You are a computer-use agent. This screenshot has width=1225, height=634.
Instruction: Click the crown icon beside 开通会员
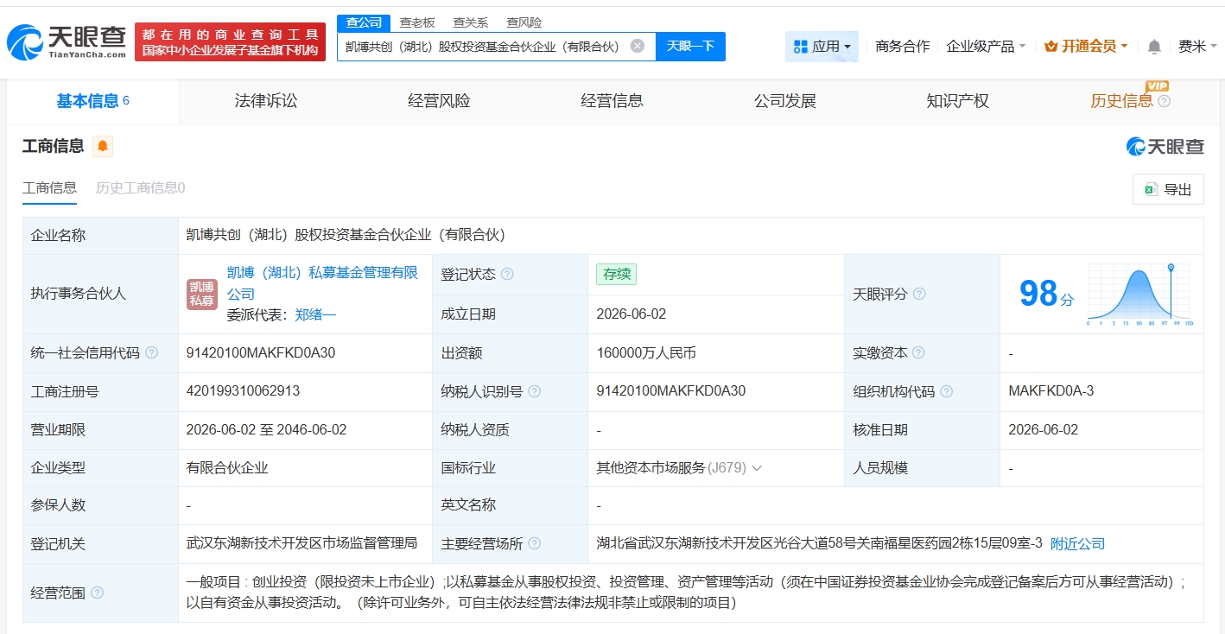click(x=1051, y=46)
